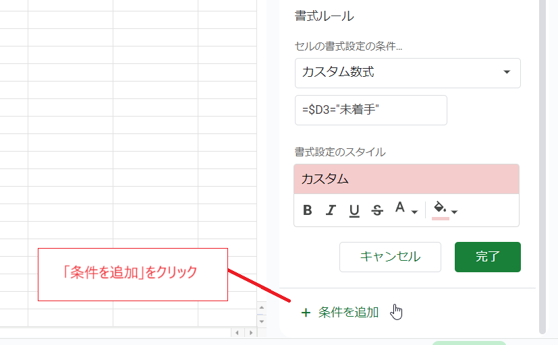Click the green 完了 button
The height and width of the screenshot is (345, 558).
[488, 257]
